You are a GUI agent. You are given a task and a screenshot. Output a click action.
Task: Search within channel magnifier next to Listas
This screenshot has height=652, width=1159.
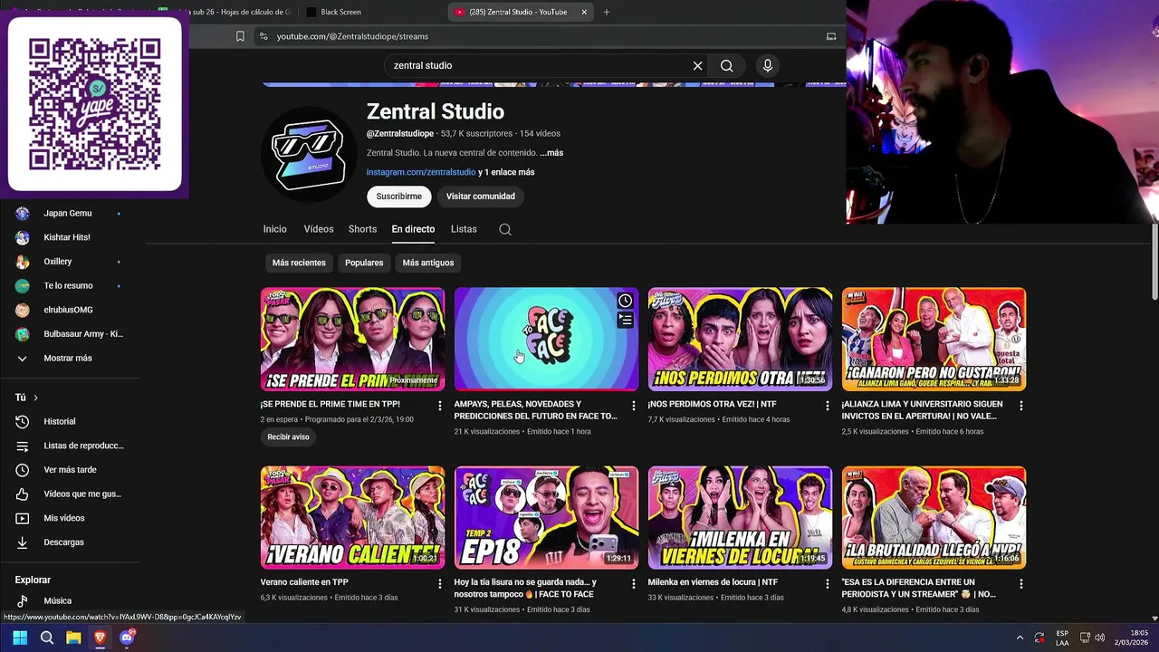[505, 229]
